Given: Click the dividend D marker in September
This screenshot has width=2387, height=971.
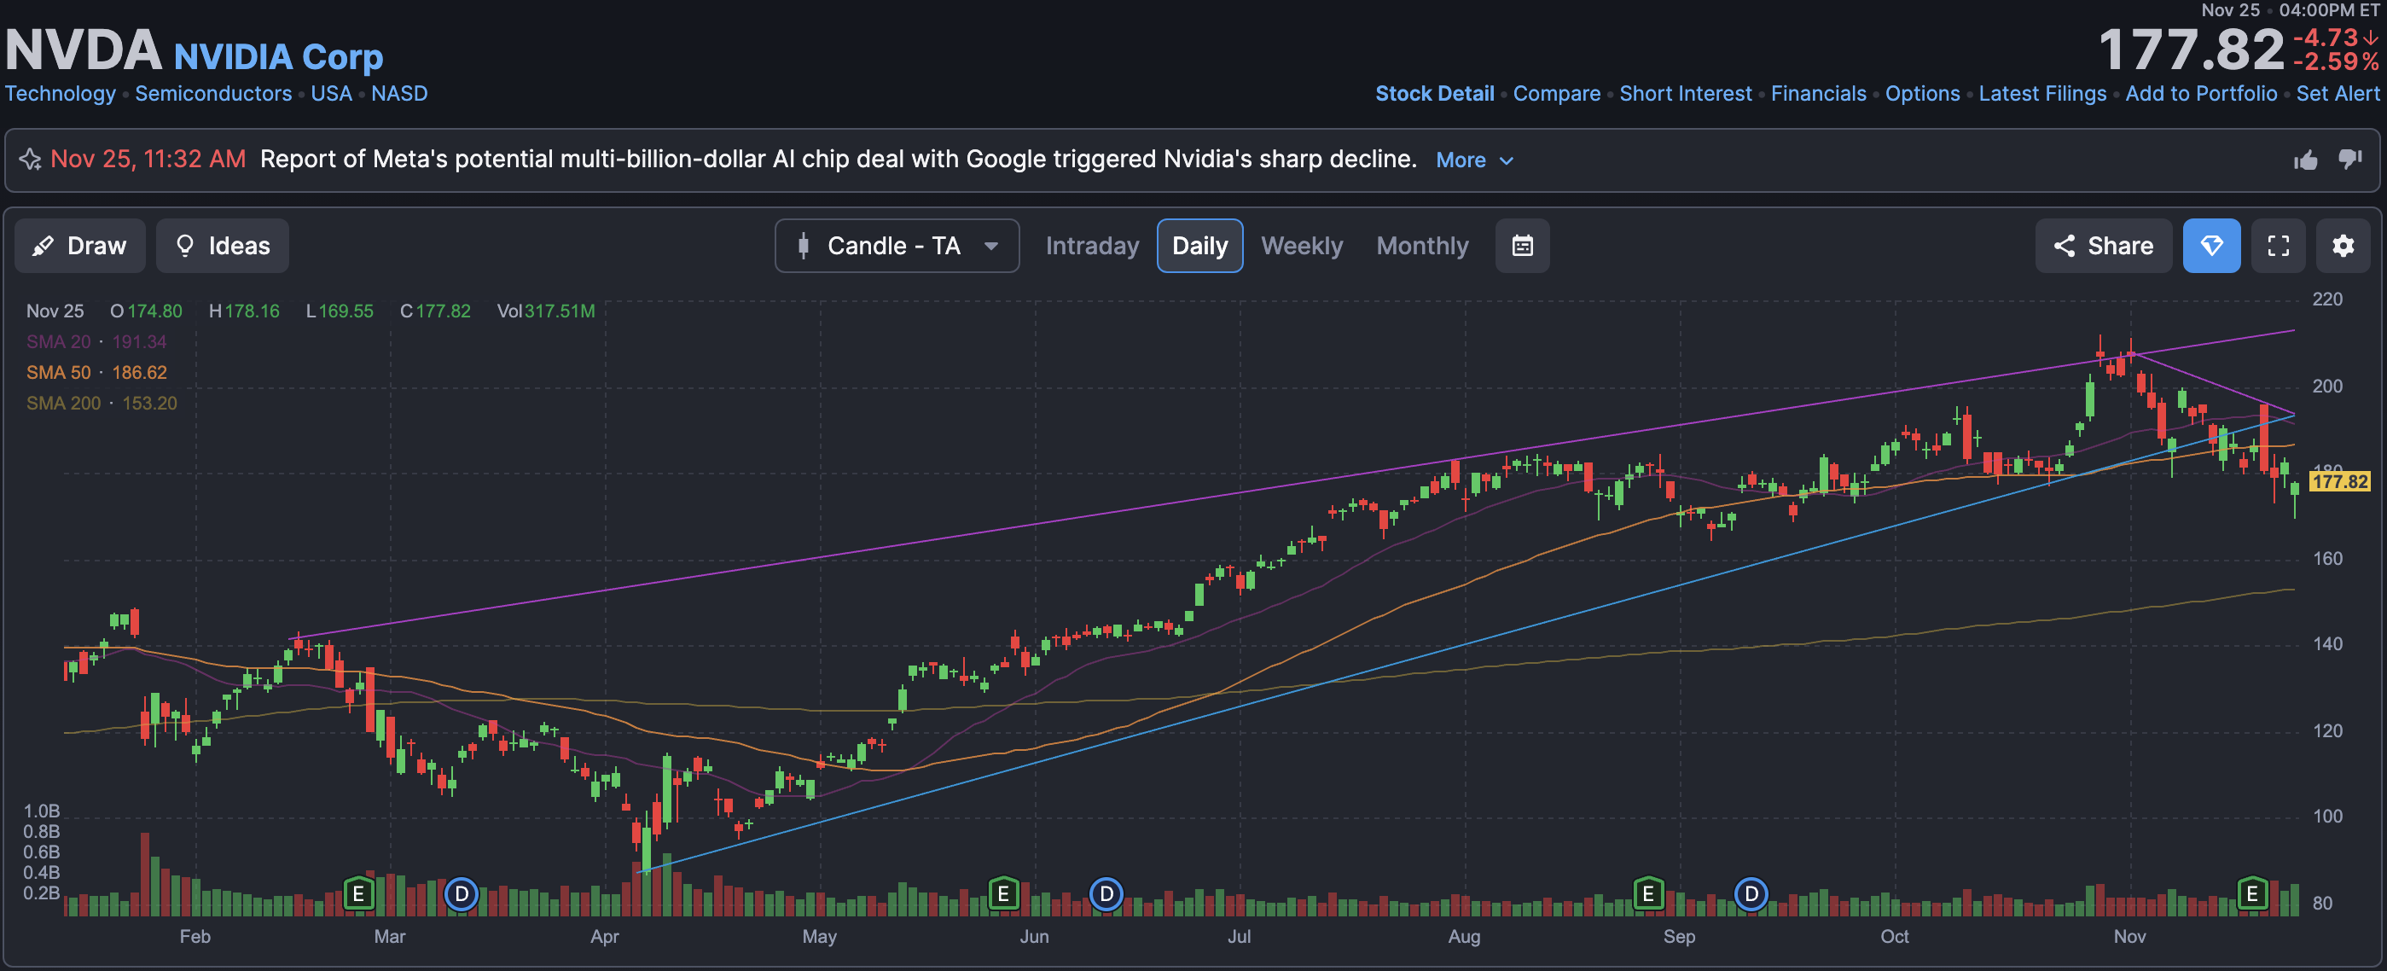Looking at the screenshot, I should [1751, 894].
